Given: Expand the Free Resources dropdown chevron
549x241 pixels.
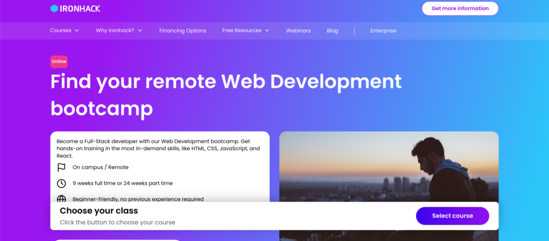Looking at the screenshot, I should pyautogui.click(x=267, y=31).
